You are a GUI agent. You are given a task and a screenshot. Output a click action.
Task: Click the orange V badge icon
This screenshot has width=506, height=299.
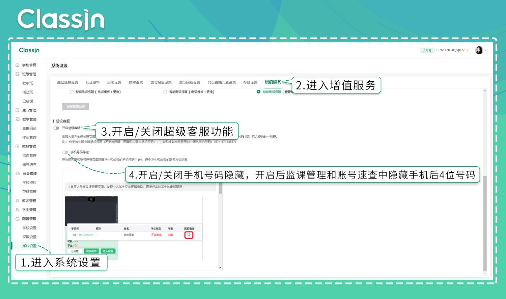click(x=463, y=50)
